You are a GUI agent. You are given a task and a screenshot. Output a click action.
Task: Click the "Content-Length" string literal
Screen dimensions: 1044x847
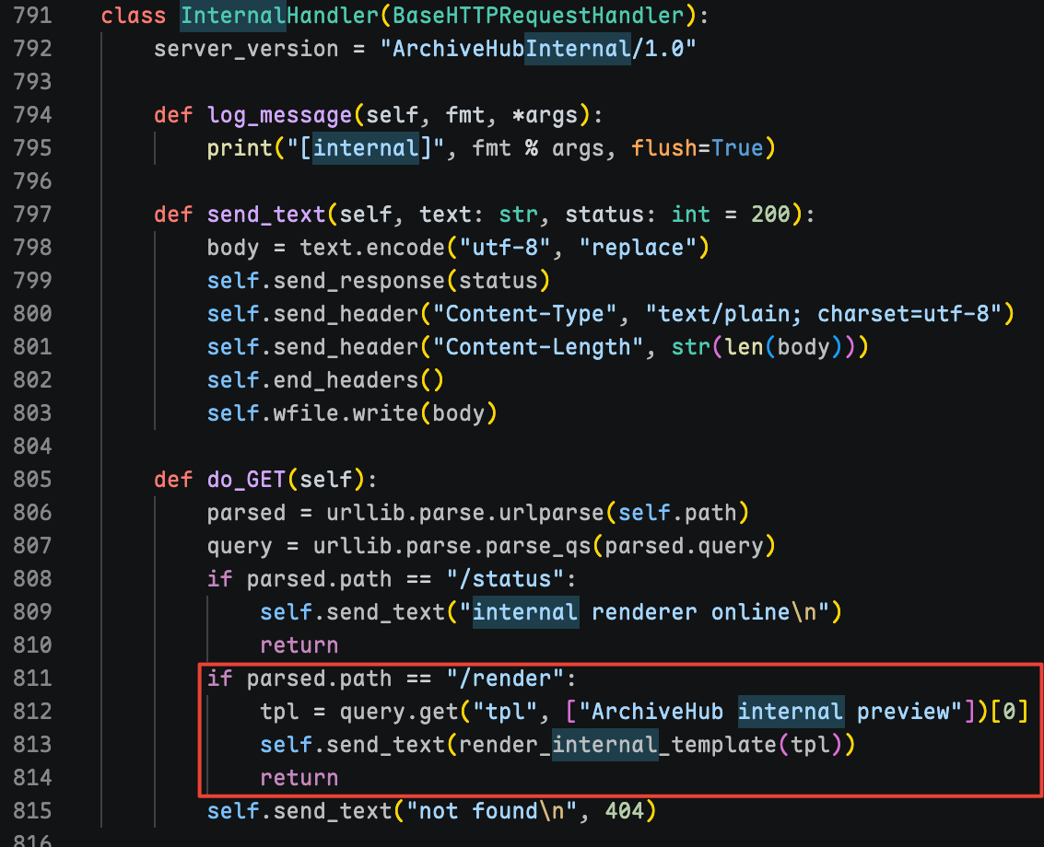(538, 347)
